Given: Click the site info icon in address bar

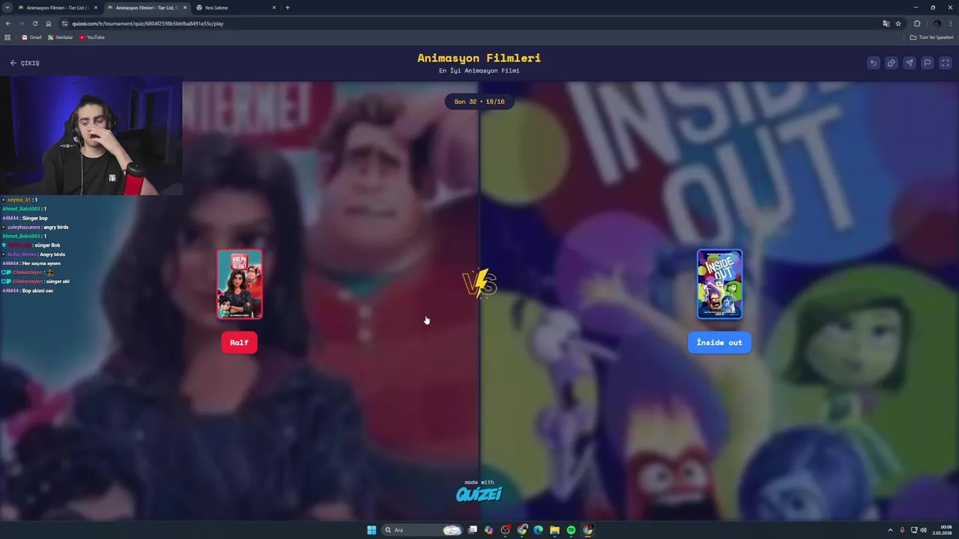Looking at the screenshot, I should (x=64, y=23).
